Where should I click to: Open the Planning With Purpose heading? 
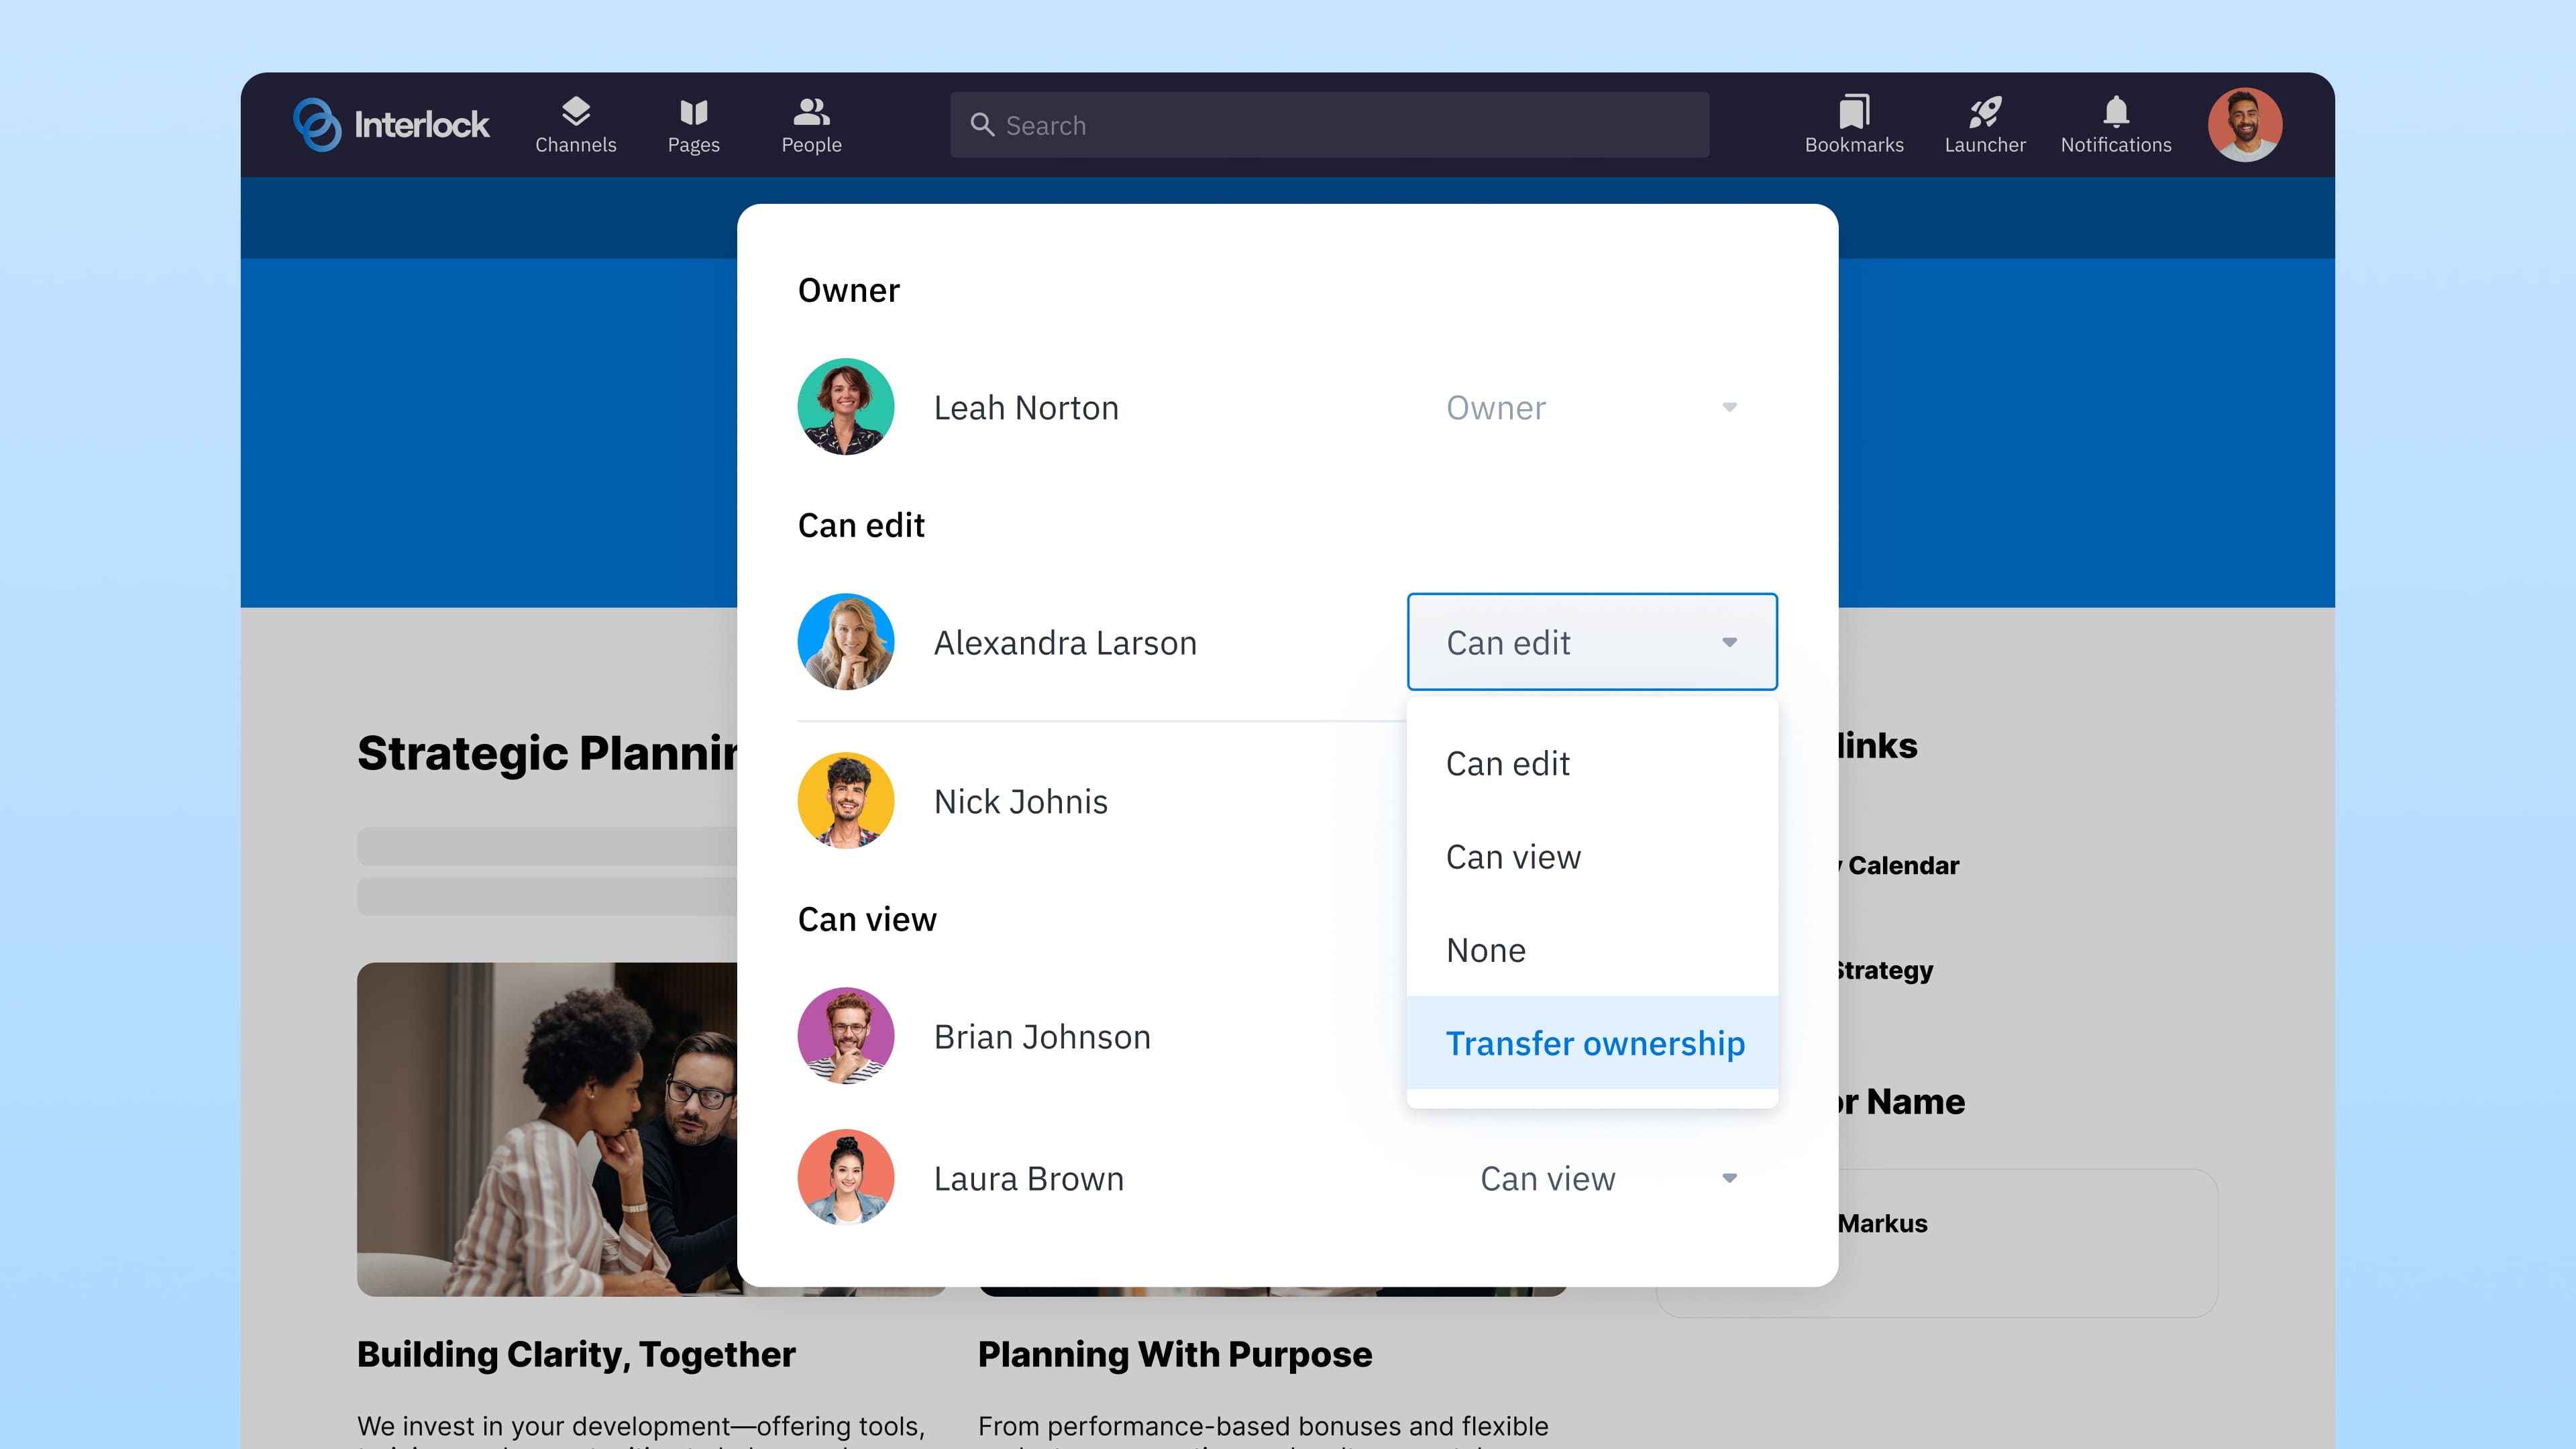point(1174,1354)
